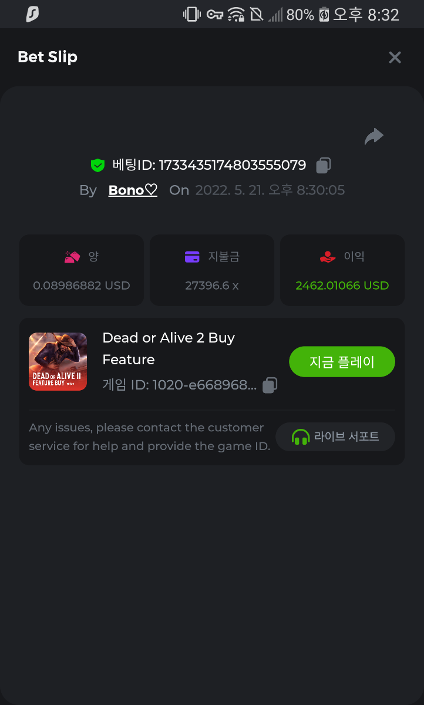Tap the Wi-Fi status icon
Screen dimensions: 424x705
pyautogui.click(x=236, y=15)
